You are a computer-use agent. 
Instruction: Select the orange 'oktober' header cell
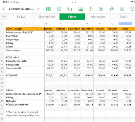pos(61,29)
